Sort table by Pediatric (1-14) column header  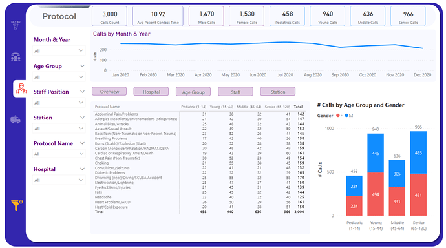pyautogui.click(x=193, y=107)
